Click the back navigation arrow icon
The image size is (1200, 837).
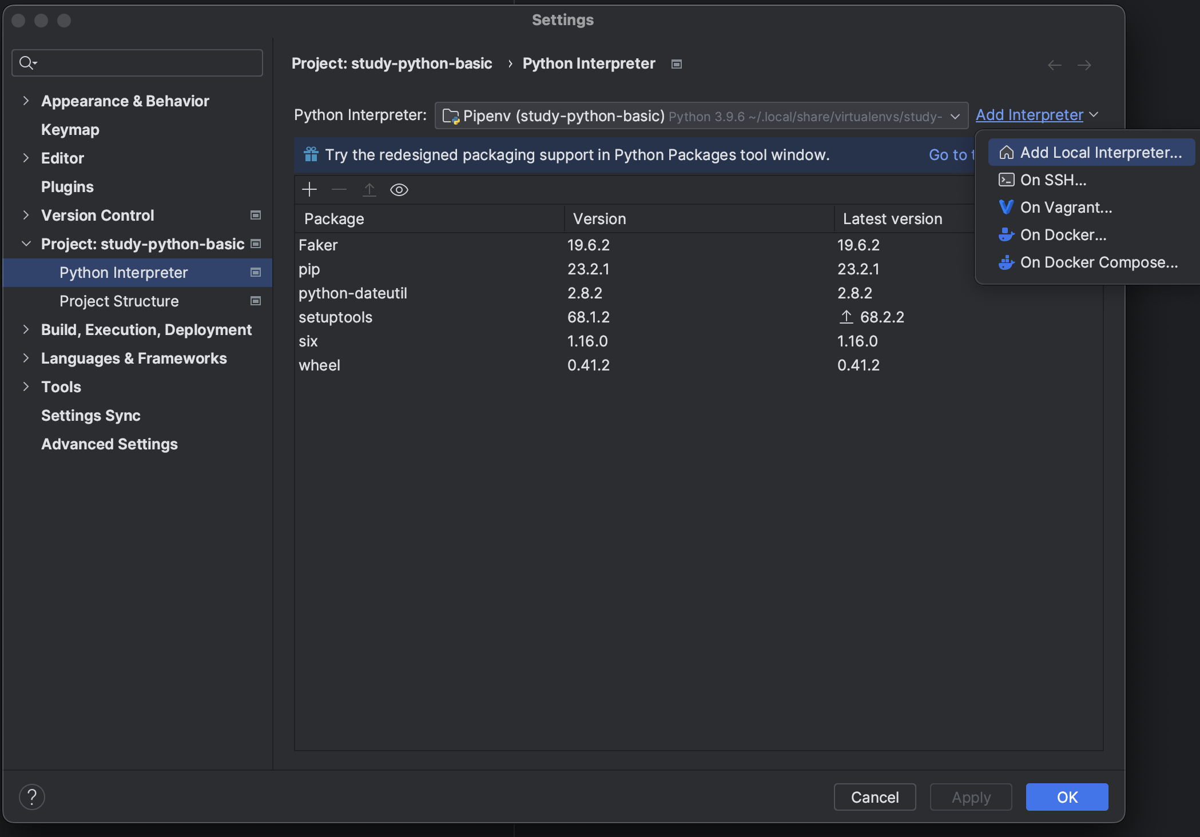pyautogui.click(x=1054, y=65)
